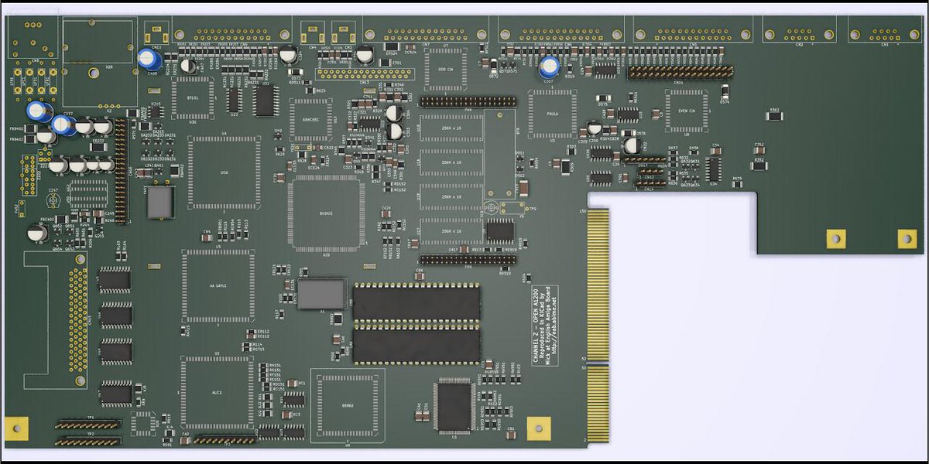
Task: Select the CN2 D-sub connector footprint
Action: [800, 33]
